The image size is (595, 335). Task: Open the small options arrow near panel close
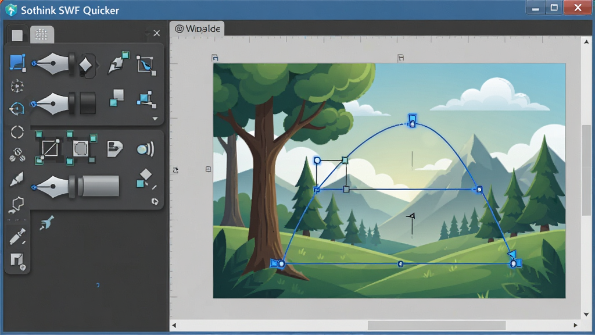click(x=147, y=33)
